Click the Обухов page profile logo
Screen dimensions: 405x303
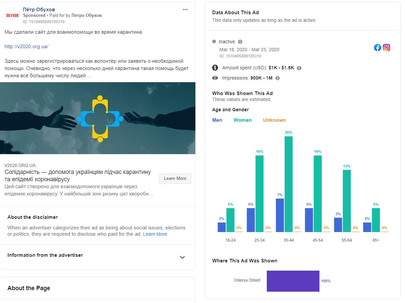[13, 15]
